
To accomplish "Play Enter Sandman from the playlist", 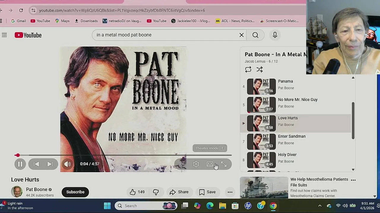I will coord(296,141).
